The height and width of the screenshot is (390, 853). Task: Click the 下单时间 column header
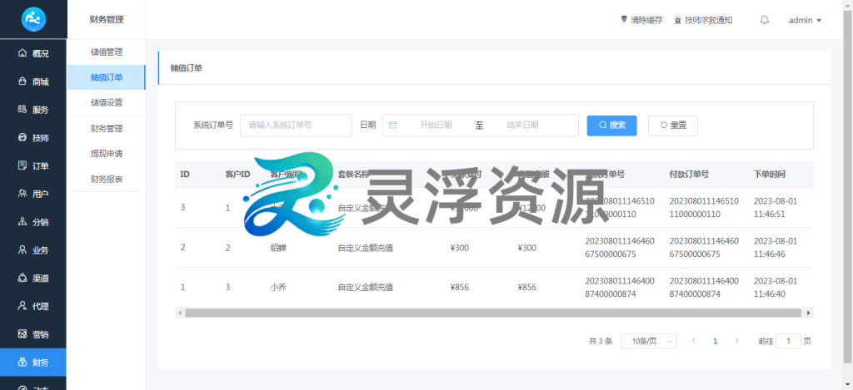pyautogui.click(x=769, y=175)
